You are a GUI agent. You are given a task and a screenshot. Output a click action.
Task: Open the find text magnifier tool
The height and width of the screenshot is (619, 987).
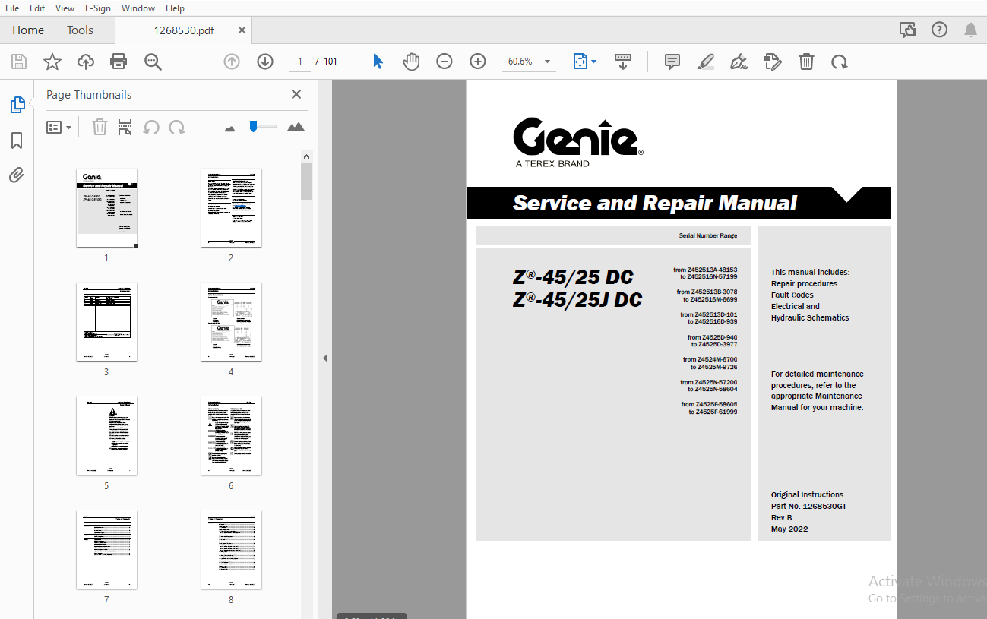pyautogui.click(x=153, y=62)
